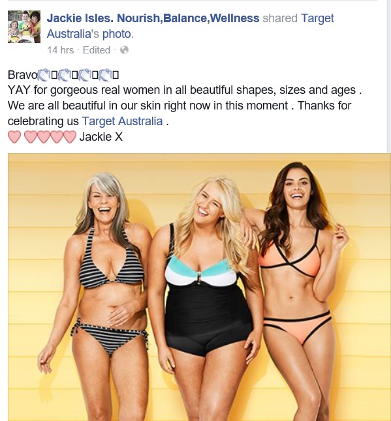Screen dimensions: 391x421
Task: Click the last clapping hands emoji
Action: tap(105, 75)
